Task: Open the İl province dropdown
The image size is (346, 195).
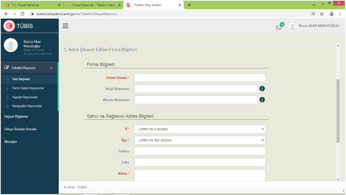Action: 199,129
